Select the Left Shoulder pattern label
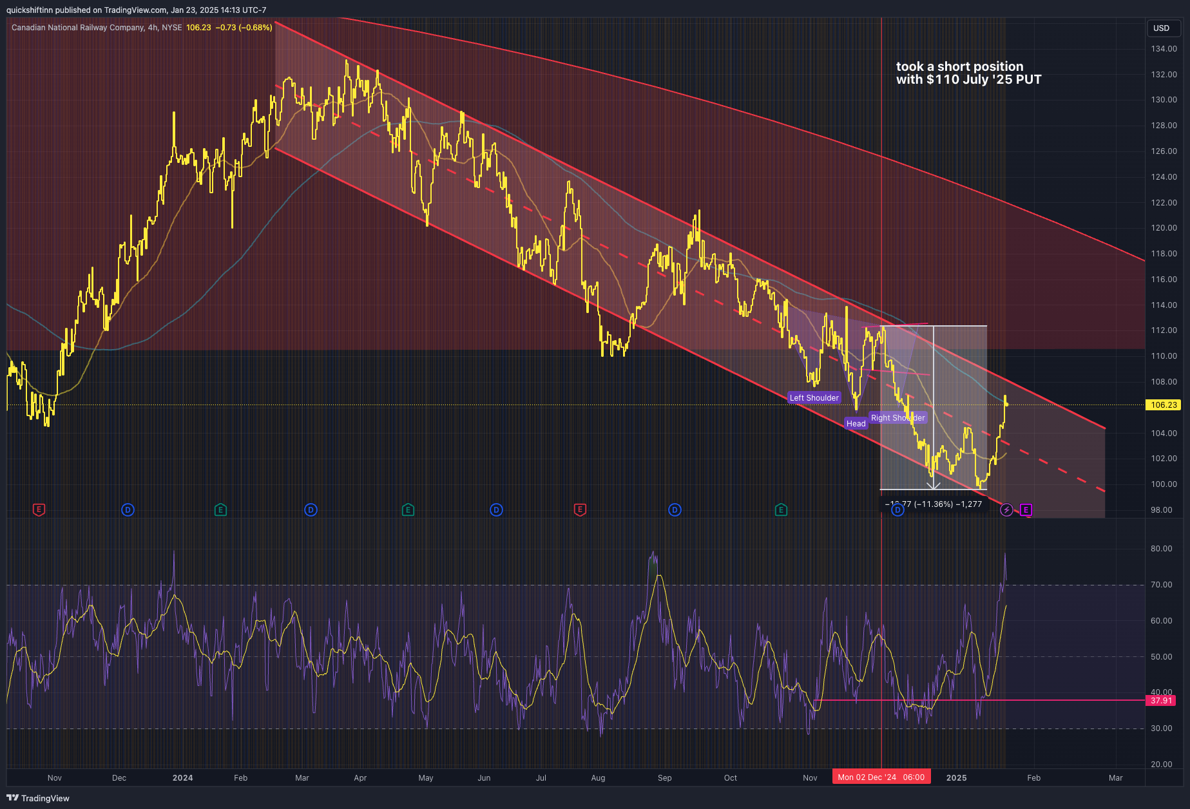The image size is (1190, 809). (814, 398)
